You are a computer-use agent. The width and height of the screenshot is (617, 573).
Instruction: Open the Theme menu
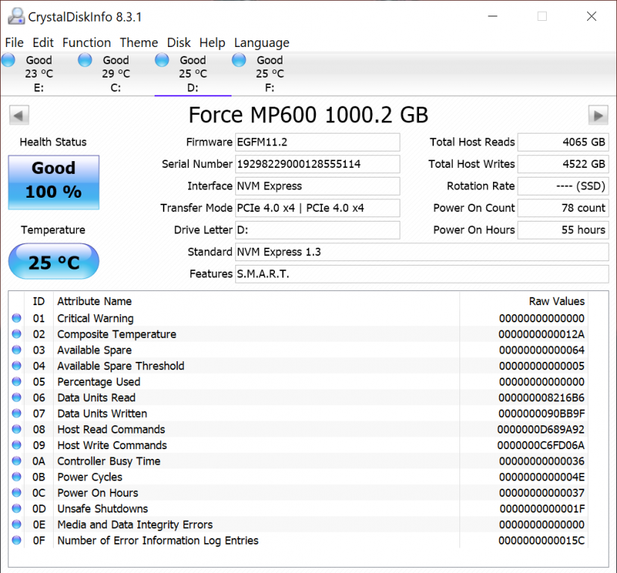click(x=139, y=43)
